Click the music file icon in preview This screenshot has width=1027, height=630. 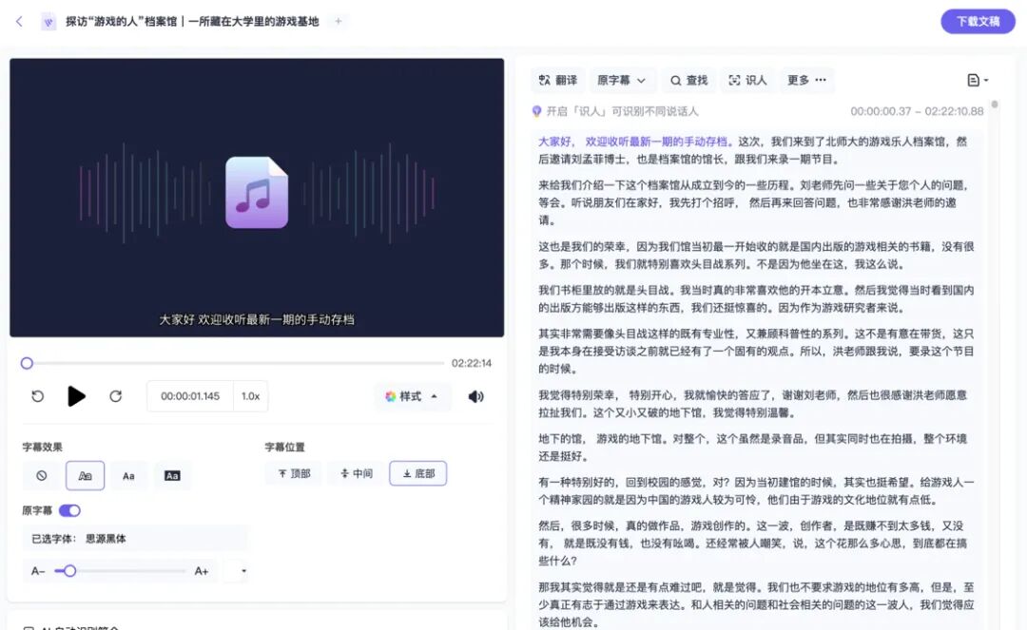tap(257, 192)
